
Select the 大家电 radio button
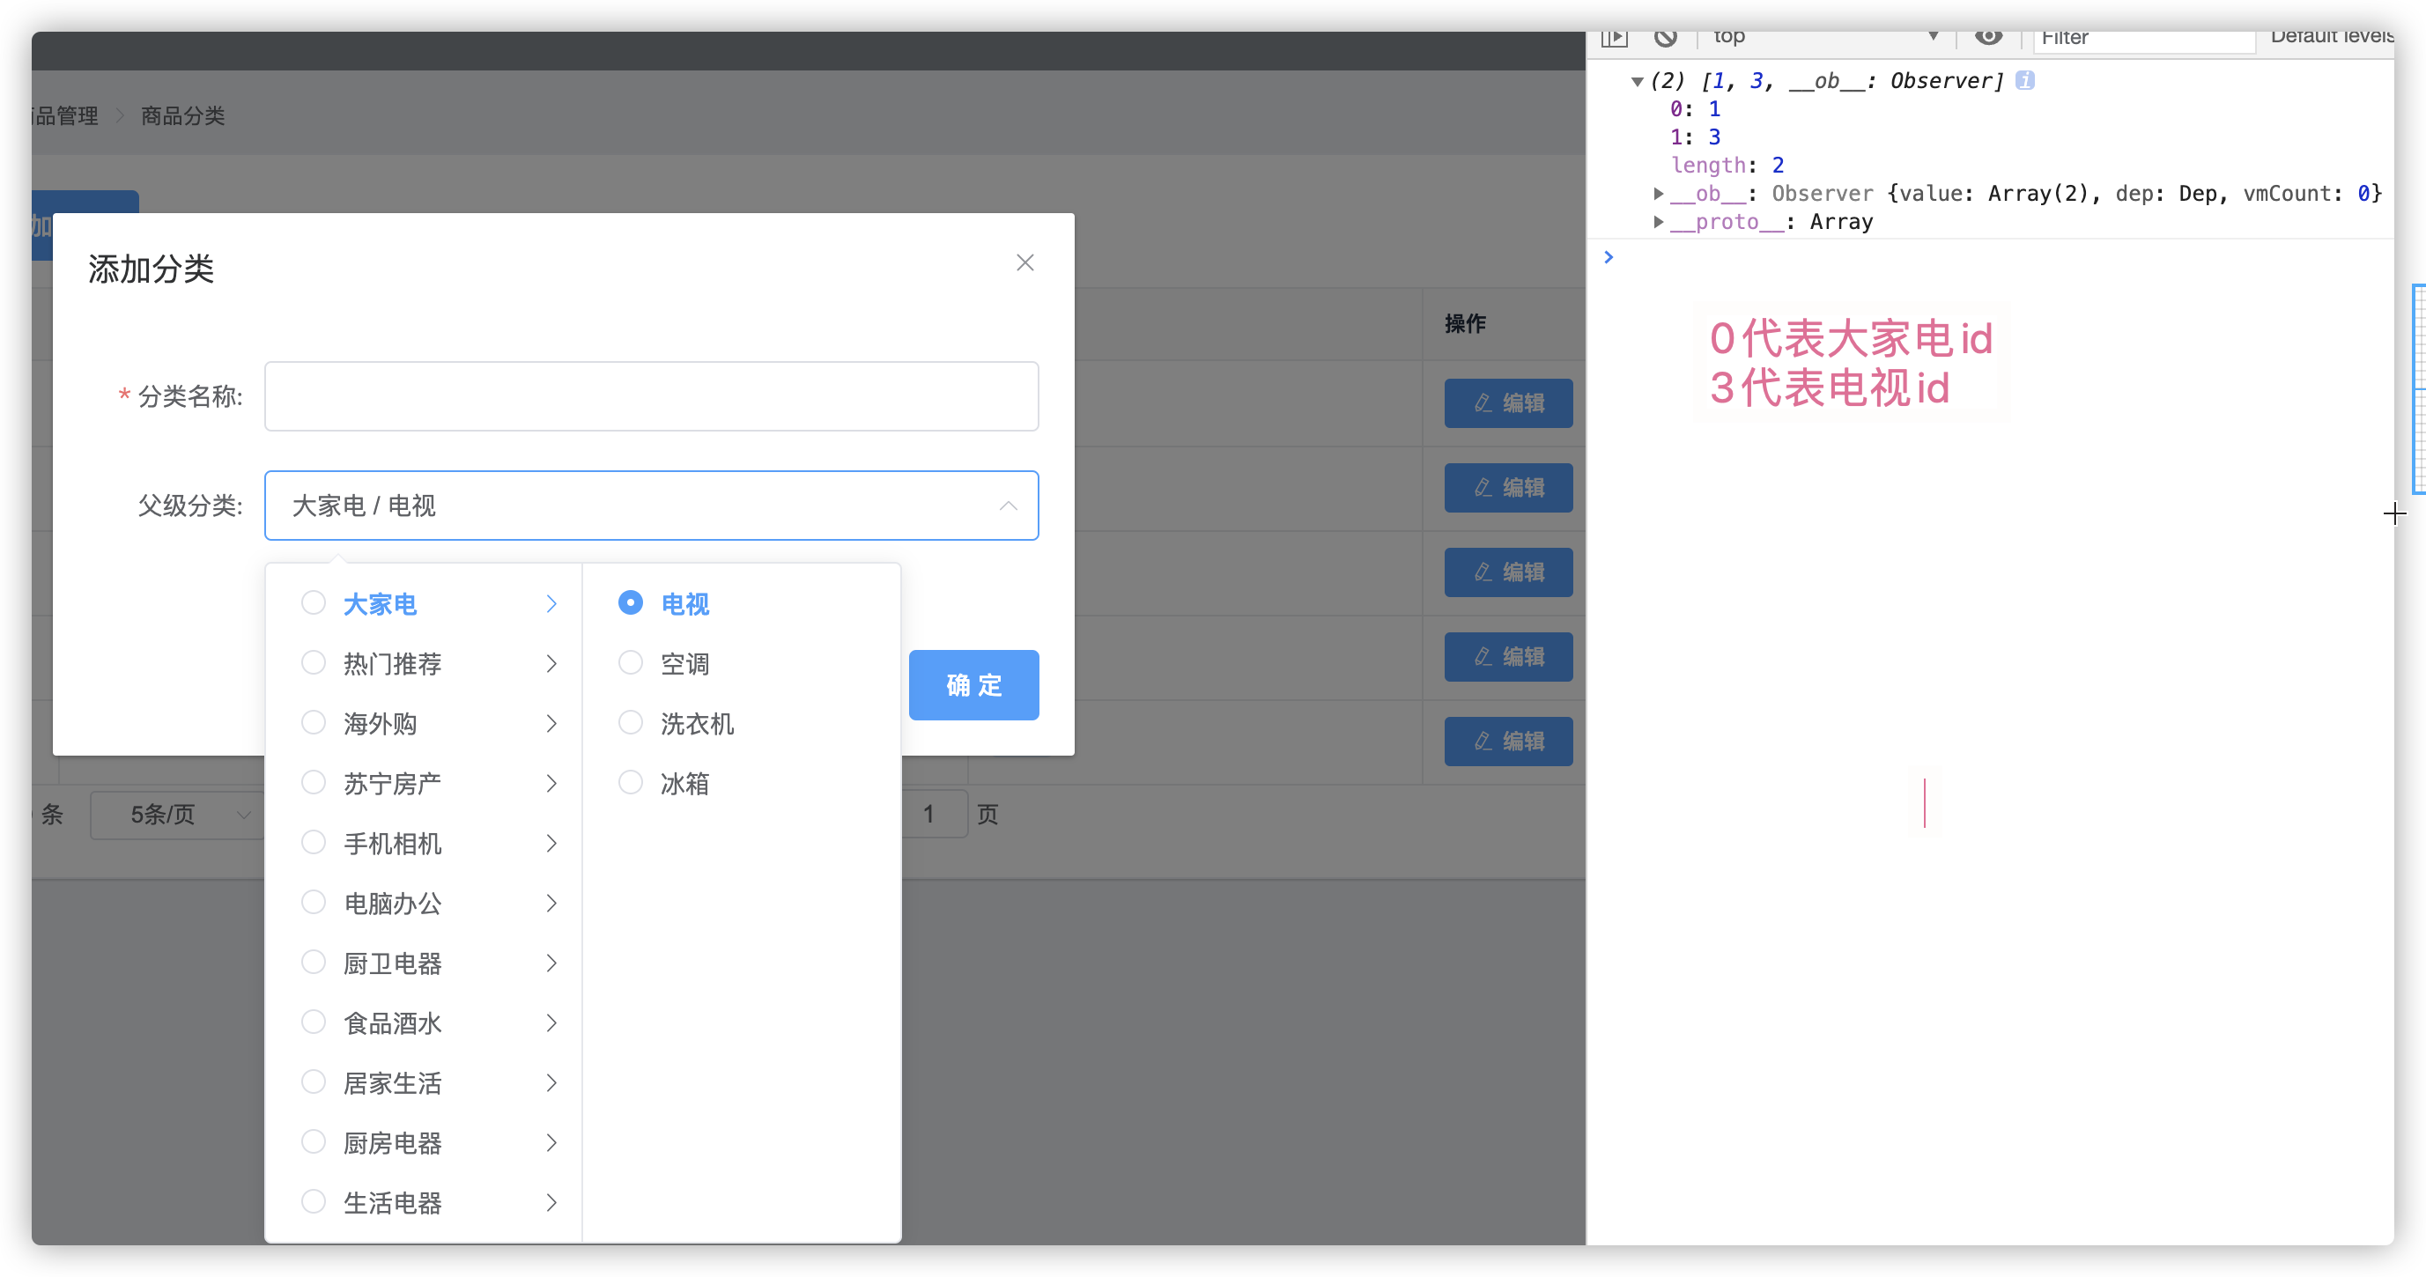point(313,602)
